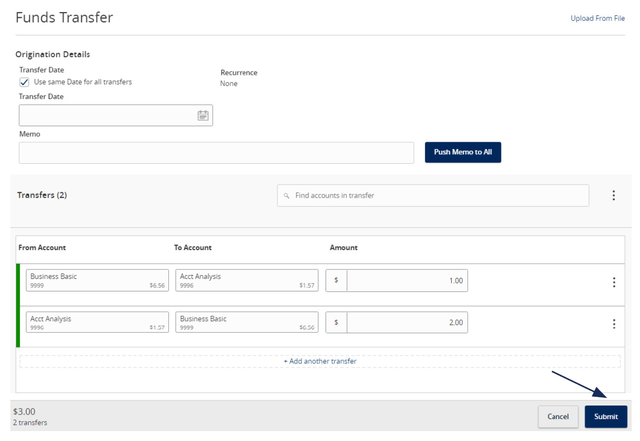This screenshot has height=441, width=640.
Task: Open the options menu beside Transfers header
Action: coord(613,195)
